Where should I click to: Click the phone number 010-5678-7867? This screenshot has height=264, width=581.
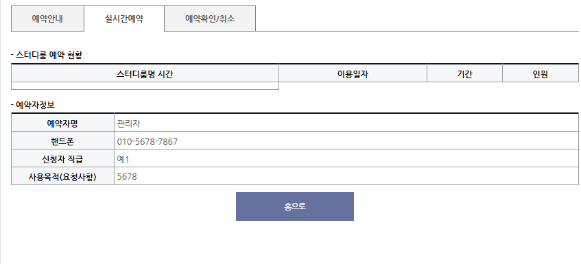(x=147, y=141)
